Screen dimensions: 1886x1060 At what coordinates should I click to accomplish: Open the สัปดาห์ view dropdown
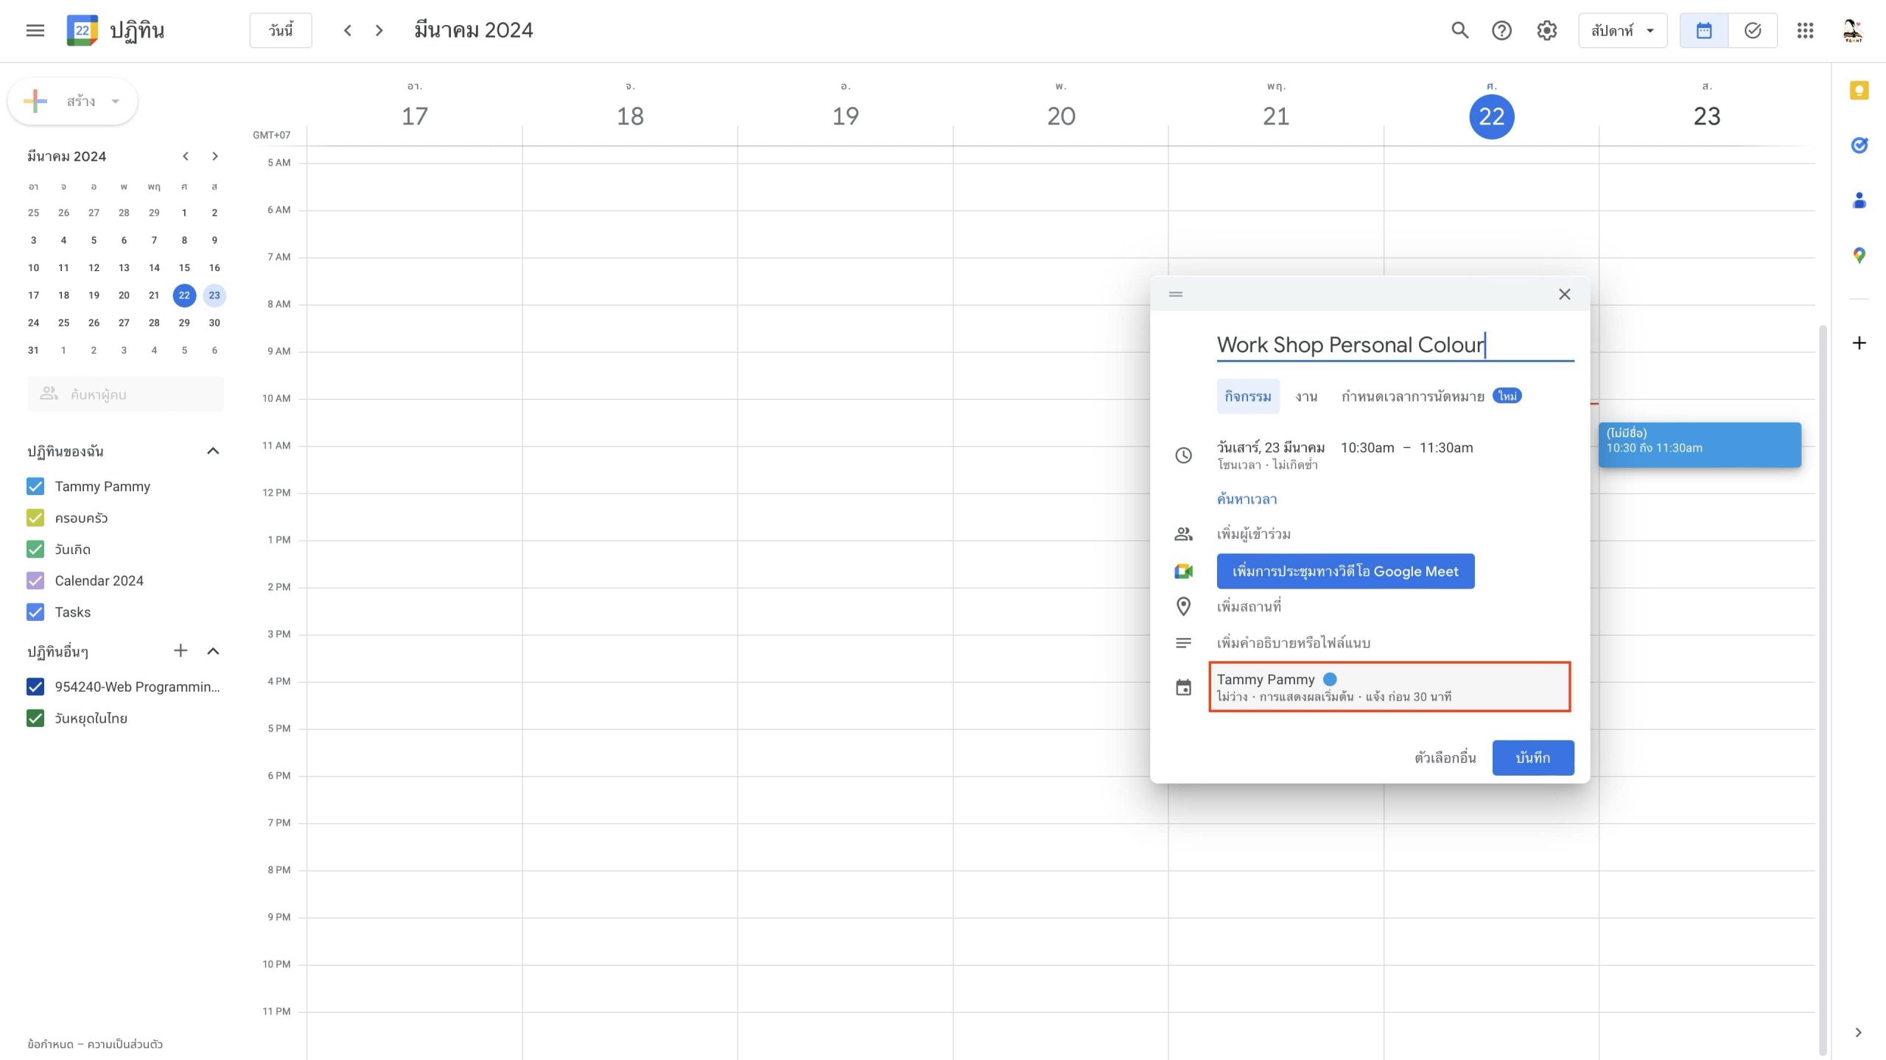(x=1622, y=30)
